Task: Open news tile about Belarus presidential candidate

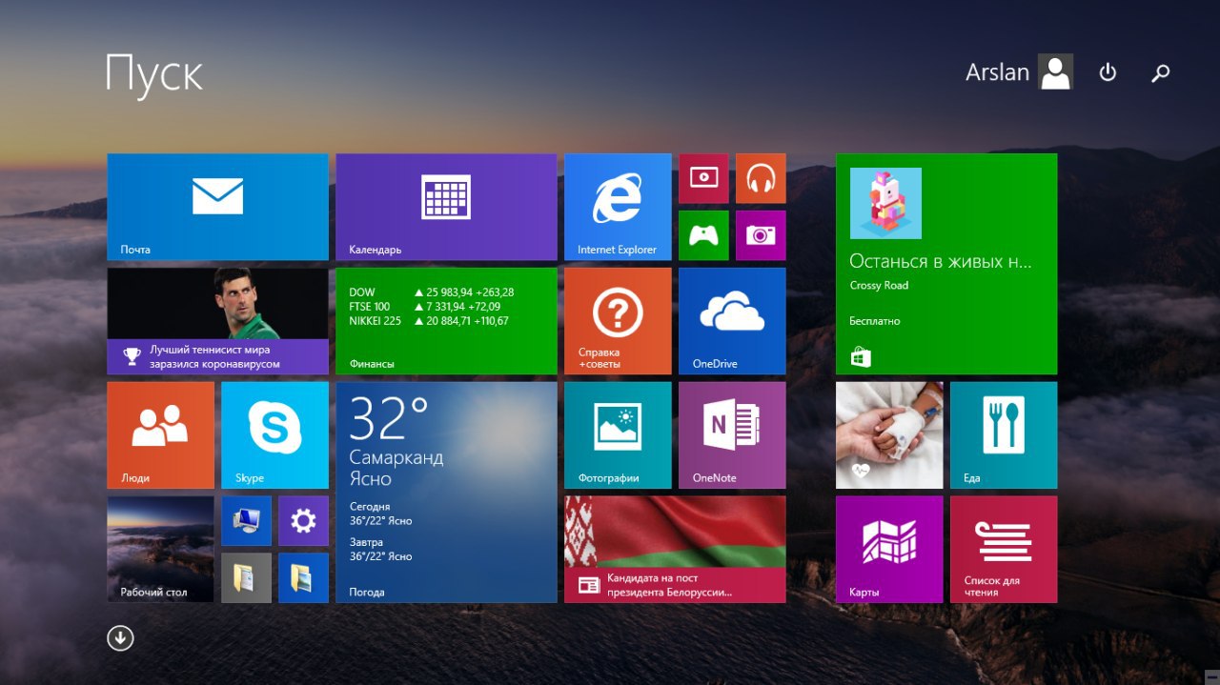Action: [675, 550]
